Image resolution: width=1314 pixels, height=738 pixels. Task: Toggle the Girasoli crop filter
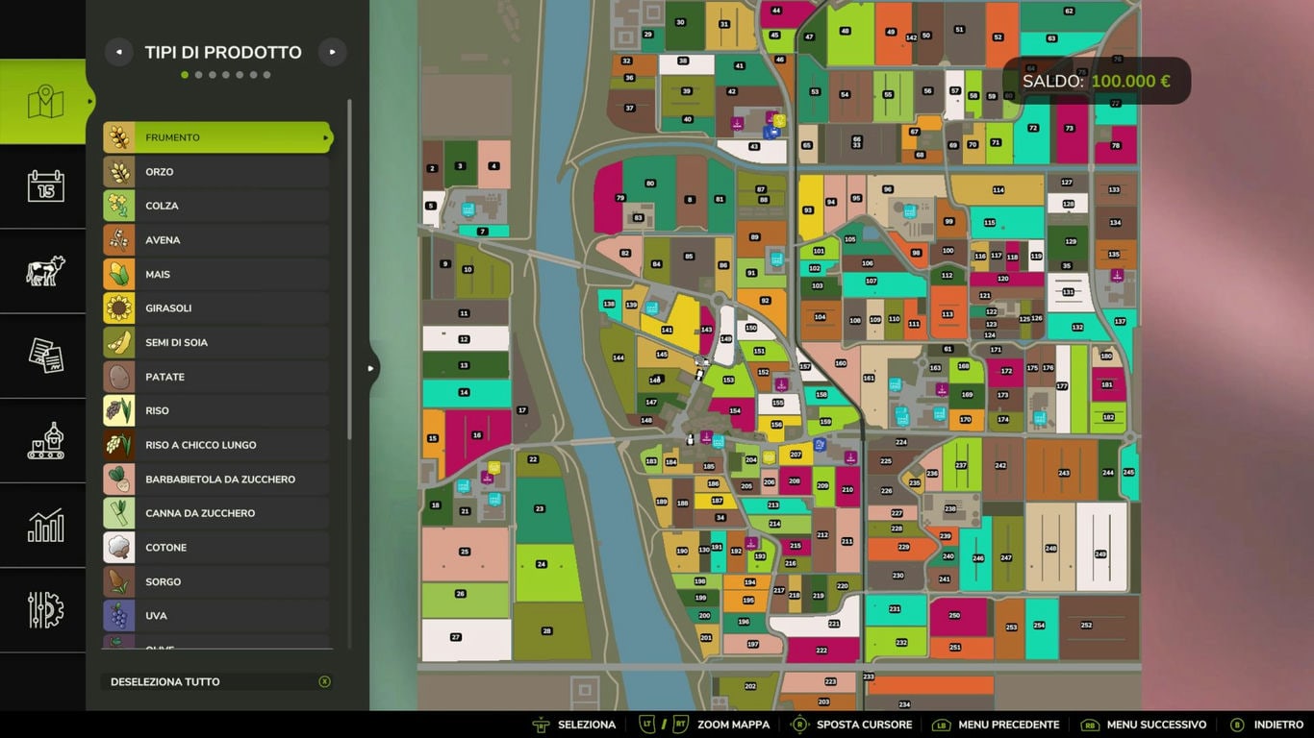click(217, 308)
